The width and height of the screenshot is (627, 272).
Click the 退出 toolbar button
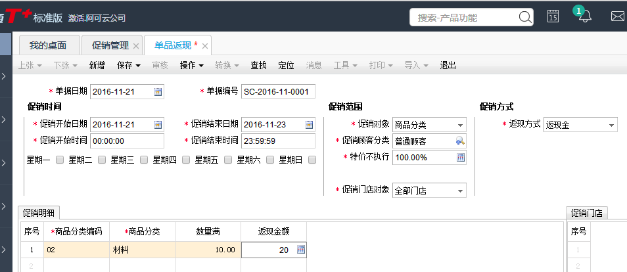(448, 66)
